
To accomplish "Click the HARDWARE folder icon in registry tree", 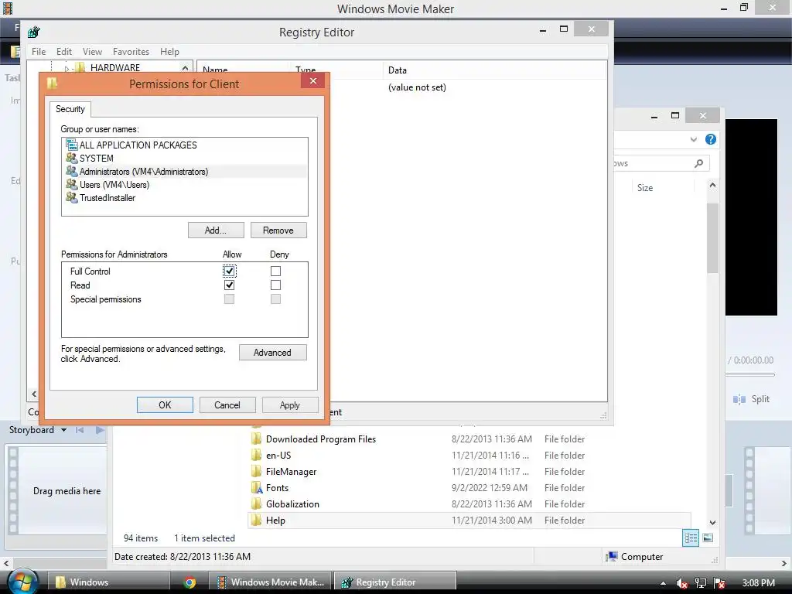I will 80,68.
